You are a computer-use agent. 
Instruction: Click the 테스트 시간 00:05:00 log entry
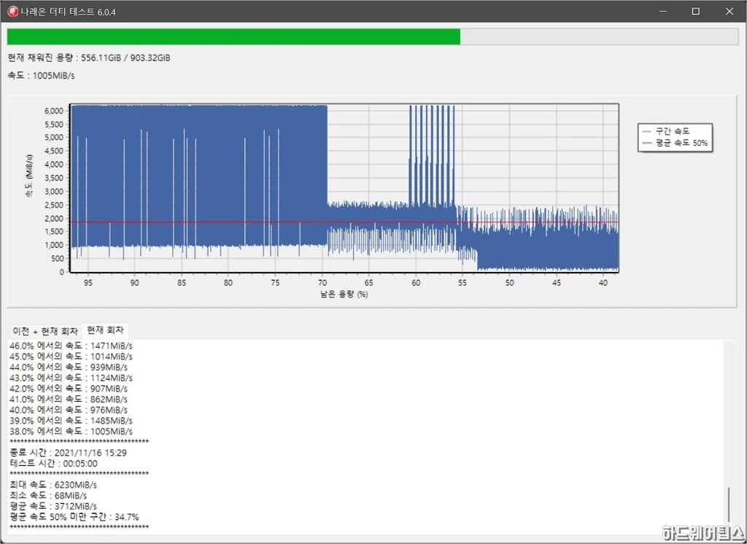pyautogui.click(x=53, y=464)
